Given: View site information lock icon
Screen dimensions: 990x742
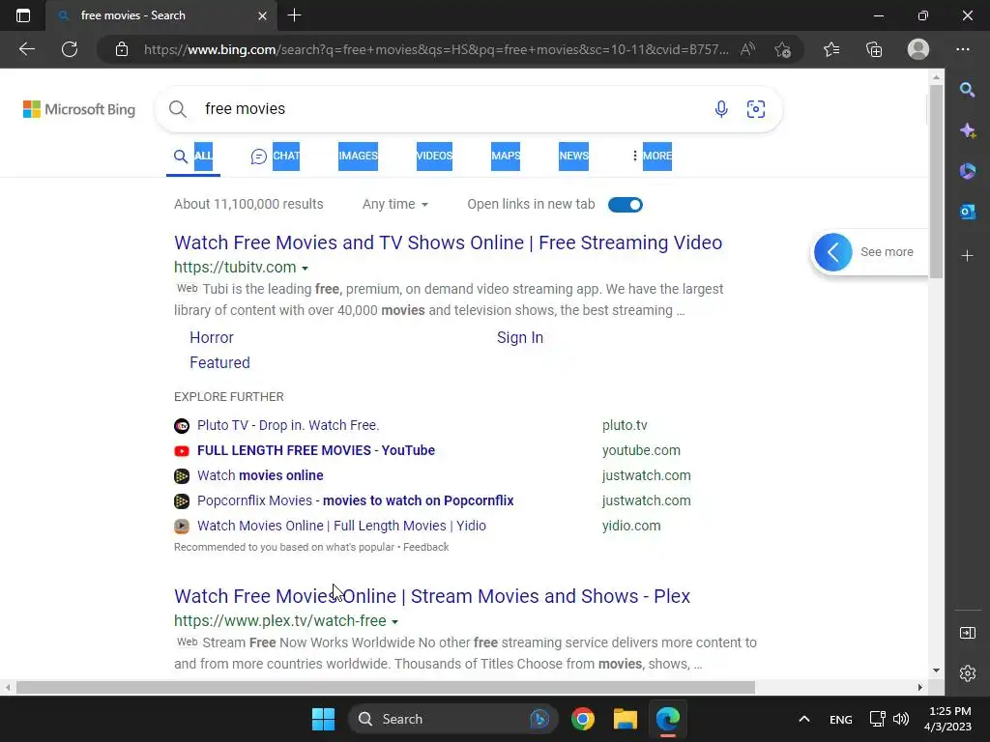Looking at the screenshot, I should [122, 49].
